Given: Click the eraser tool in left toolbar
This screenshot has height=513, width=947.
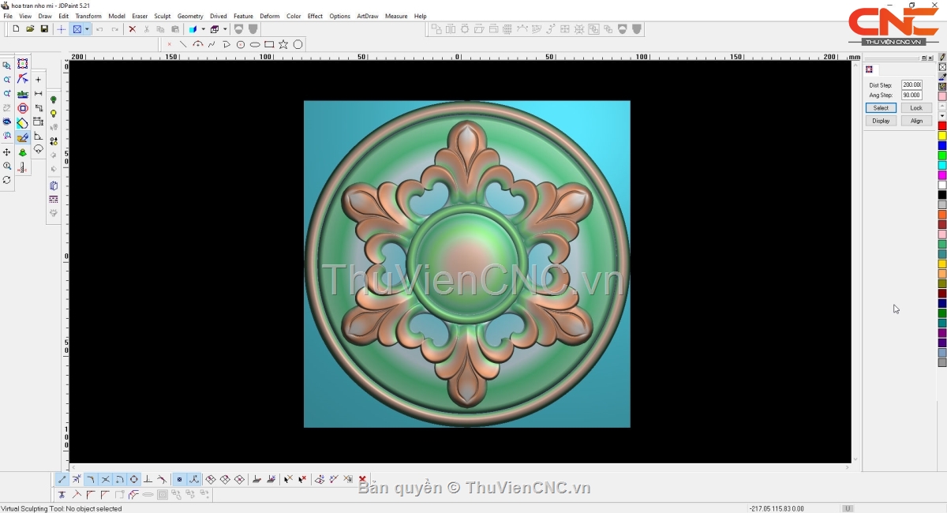Looking at the screenshot, I should click(23, 123).
